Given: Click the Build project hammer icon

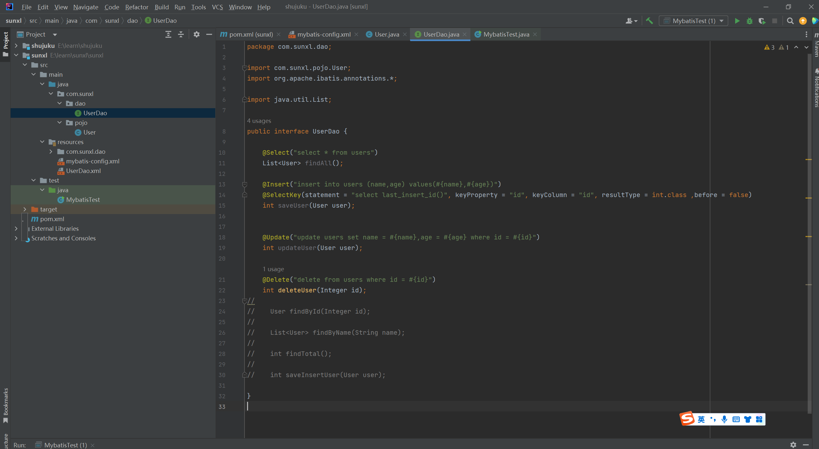Looking at the screenshot, I should [649, 21].
